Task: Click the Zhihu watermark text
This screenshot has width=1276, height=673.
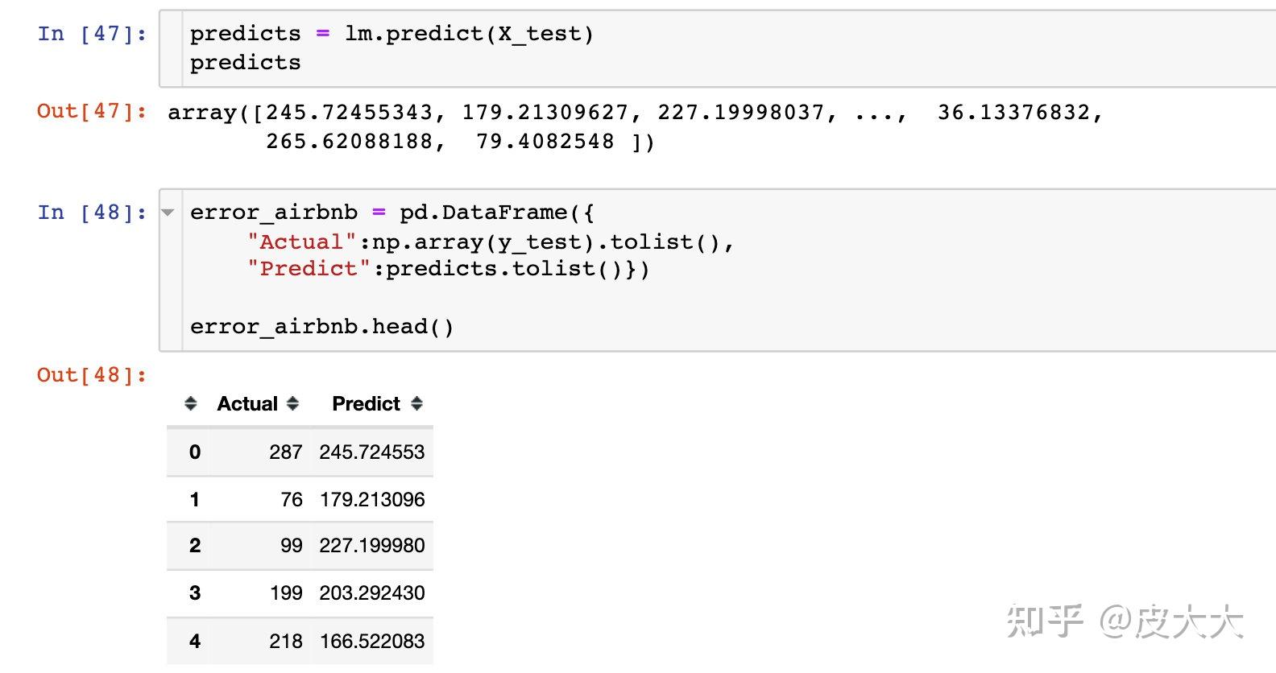Action: pos(1125,622)
